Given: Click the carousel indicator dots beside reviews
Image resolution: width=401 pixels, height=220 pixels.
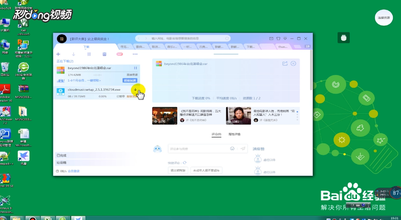Looking at the screenshot, I should 297,116.
